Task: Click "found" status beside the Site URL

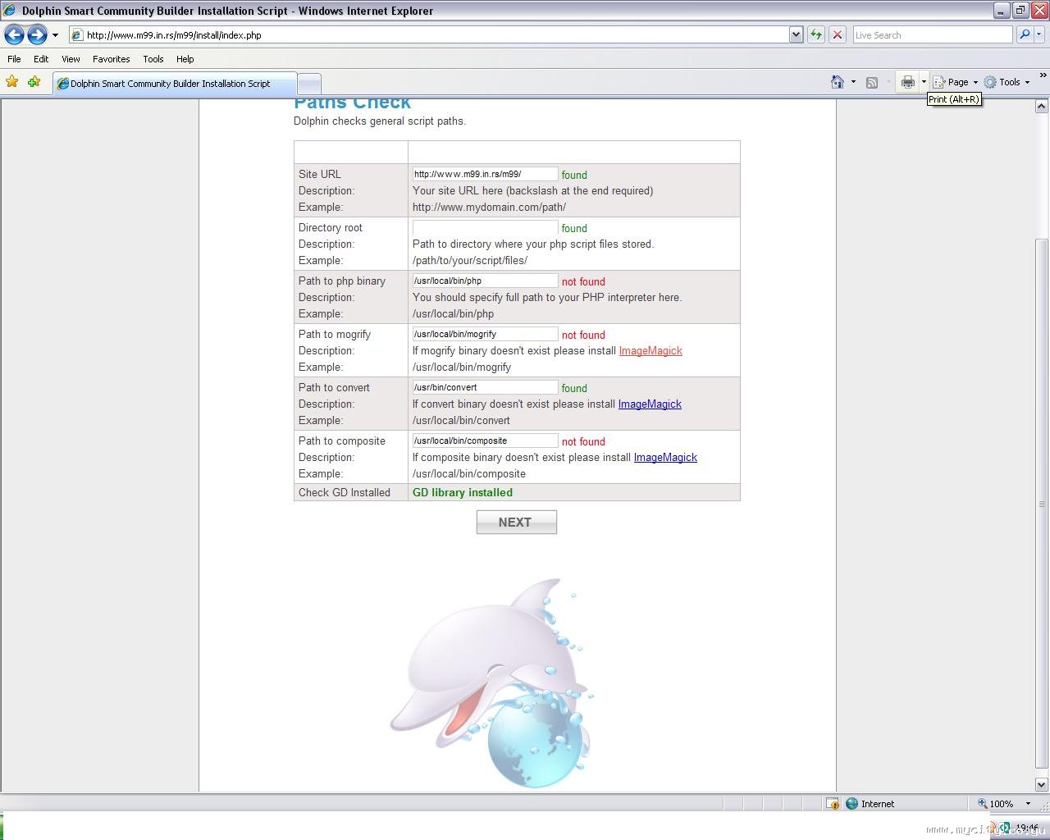Action: (574, 175)
